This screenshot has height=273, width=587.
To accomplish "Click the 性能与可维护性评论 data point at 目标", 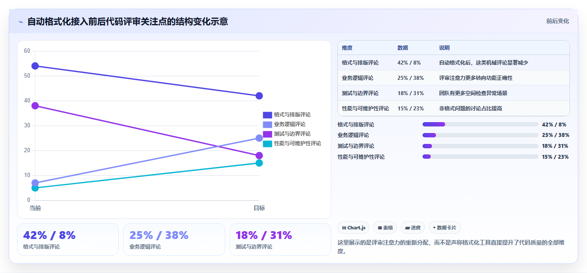I will [259, 163].
